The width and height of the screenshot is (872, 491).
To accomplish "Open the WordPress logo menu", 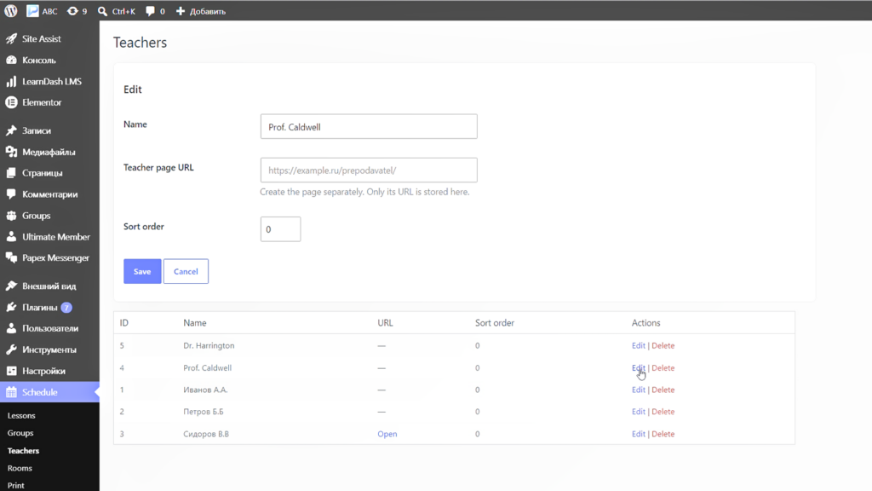I will click(x=10, y=10).
